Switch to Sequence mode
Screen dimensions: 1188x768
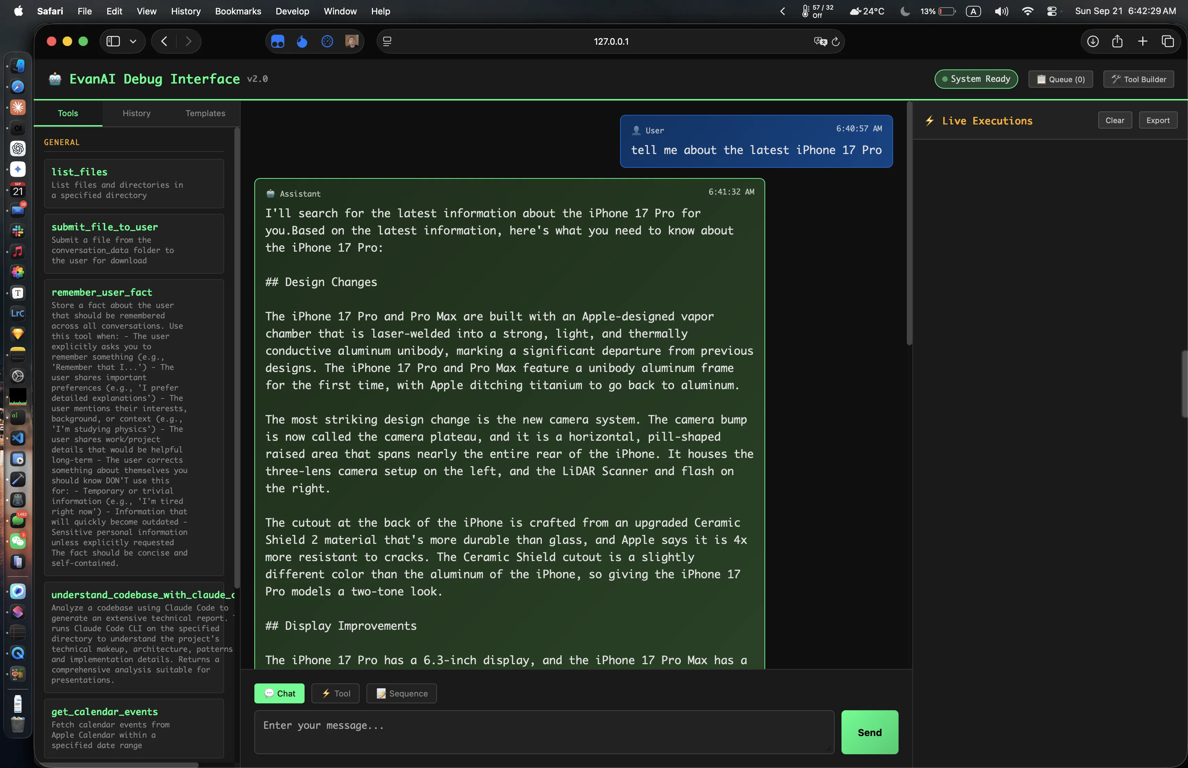coord(401,693)
